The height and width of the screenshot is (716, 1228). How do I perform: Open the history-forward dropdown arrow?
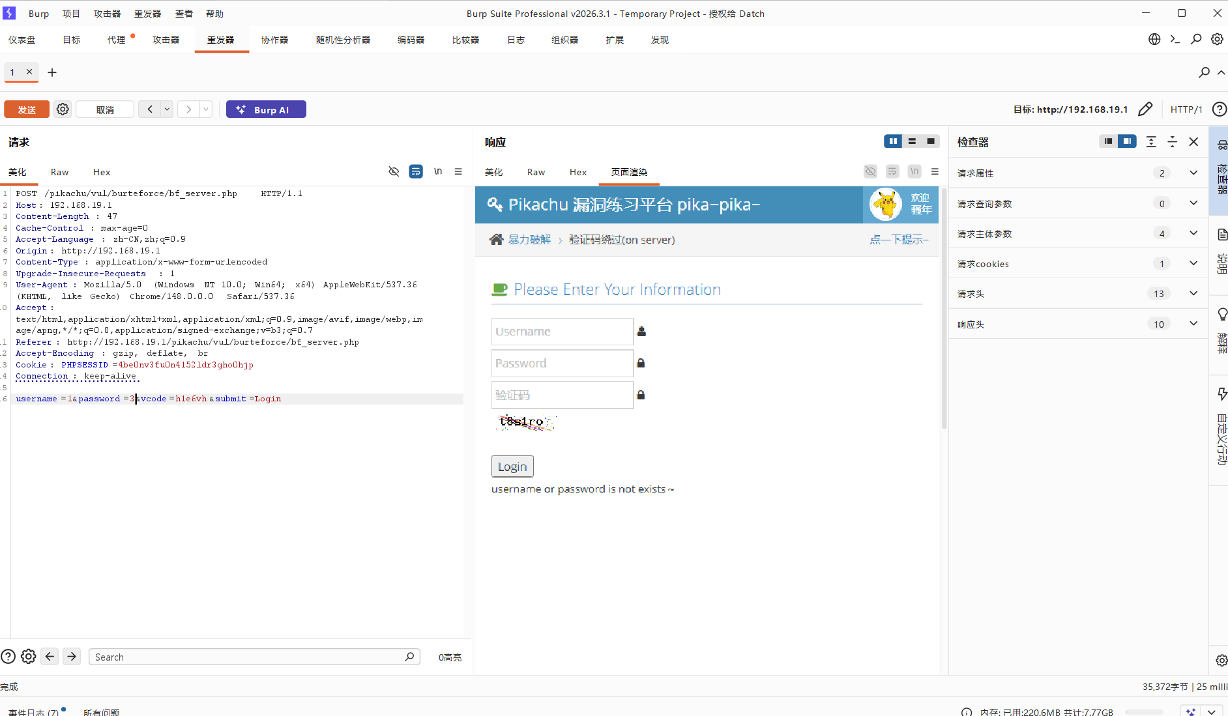tap(206, 109)
